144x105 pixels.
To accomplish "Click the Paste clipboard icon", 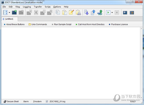I will [x=65, y=12].
